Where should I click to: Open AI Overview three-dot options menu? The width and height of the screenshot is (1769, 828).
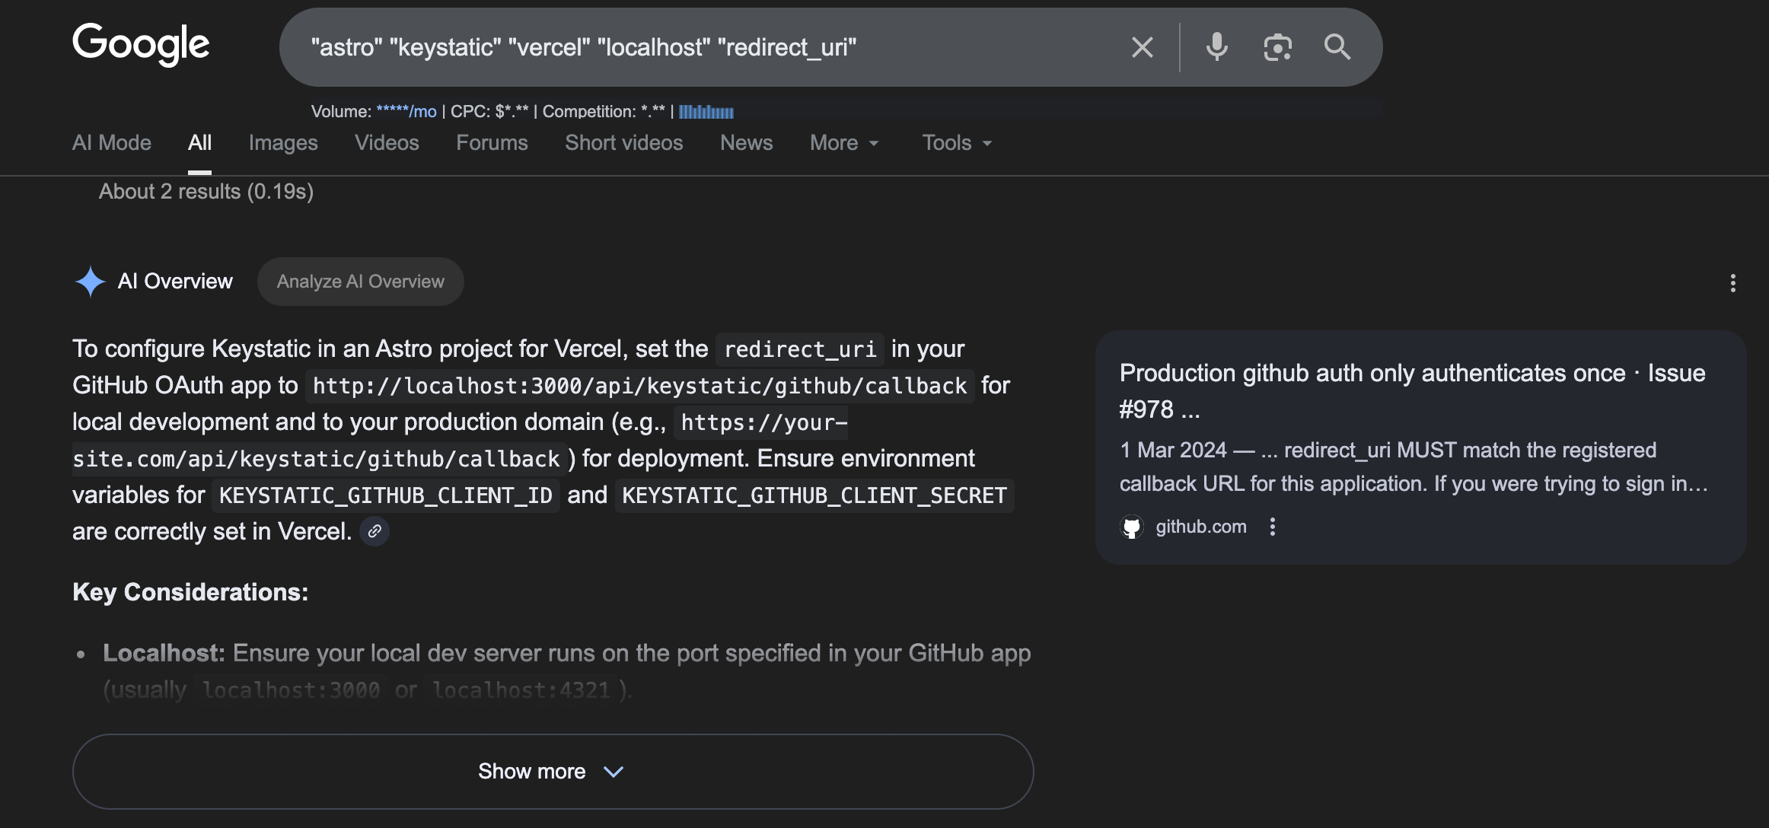tap(1732, 283)
